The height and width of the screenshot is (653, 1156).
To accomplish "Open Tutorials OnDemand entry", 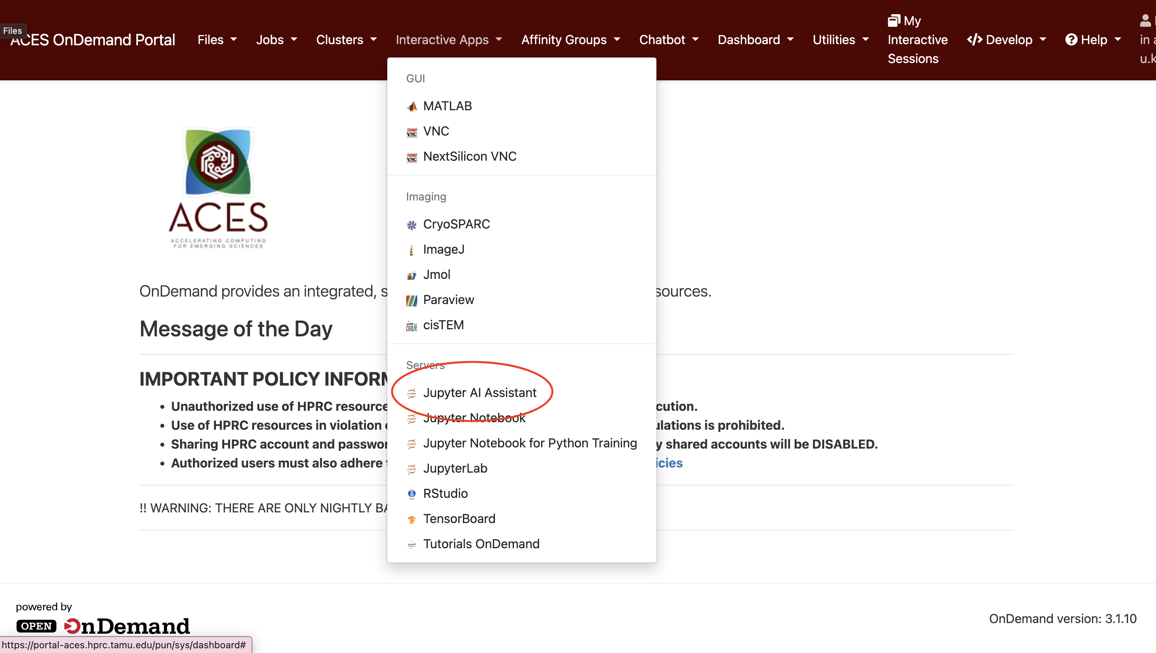I will pyautogui.click(x=521, y=544).
